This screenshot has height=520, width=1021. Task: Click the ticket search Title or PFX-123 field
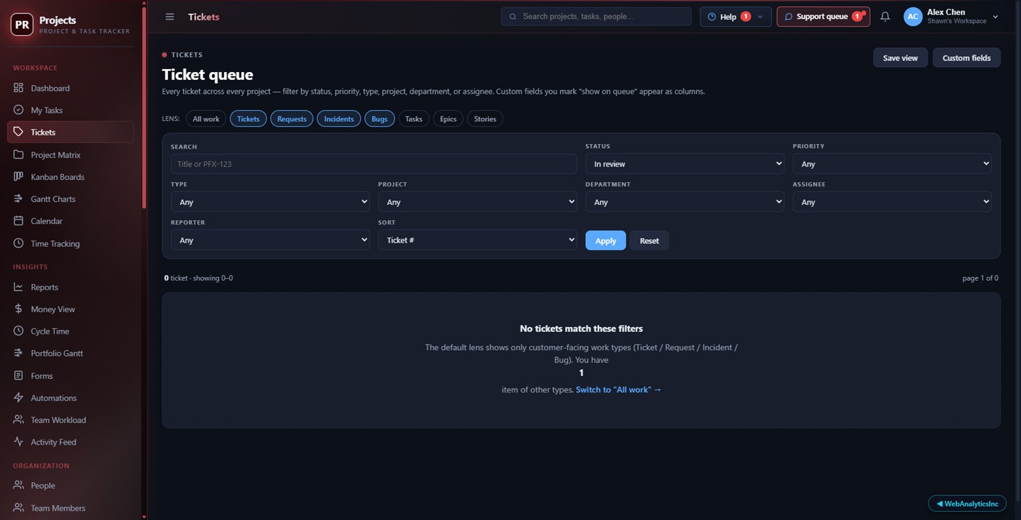(x=374, y=164)
